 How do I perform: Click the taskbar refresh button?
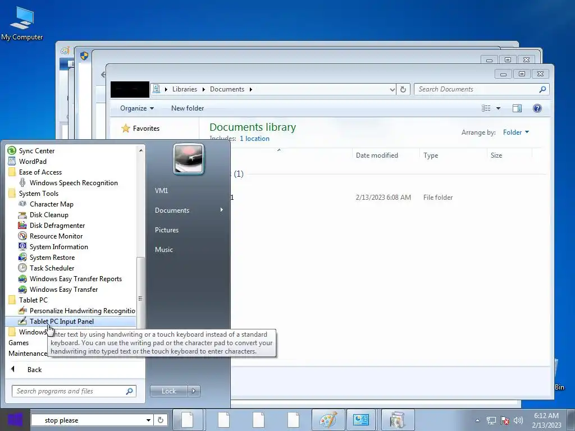point(160,420)
